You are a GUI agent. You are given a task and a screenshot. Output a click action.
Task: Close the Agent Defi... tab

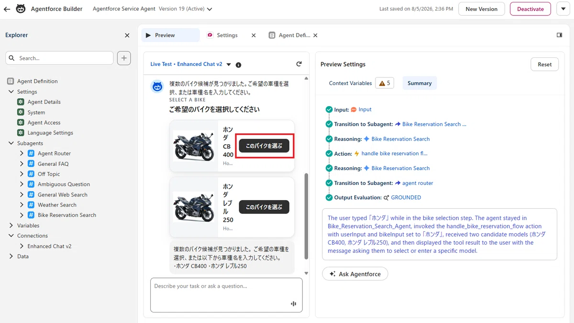pos(315,35)
